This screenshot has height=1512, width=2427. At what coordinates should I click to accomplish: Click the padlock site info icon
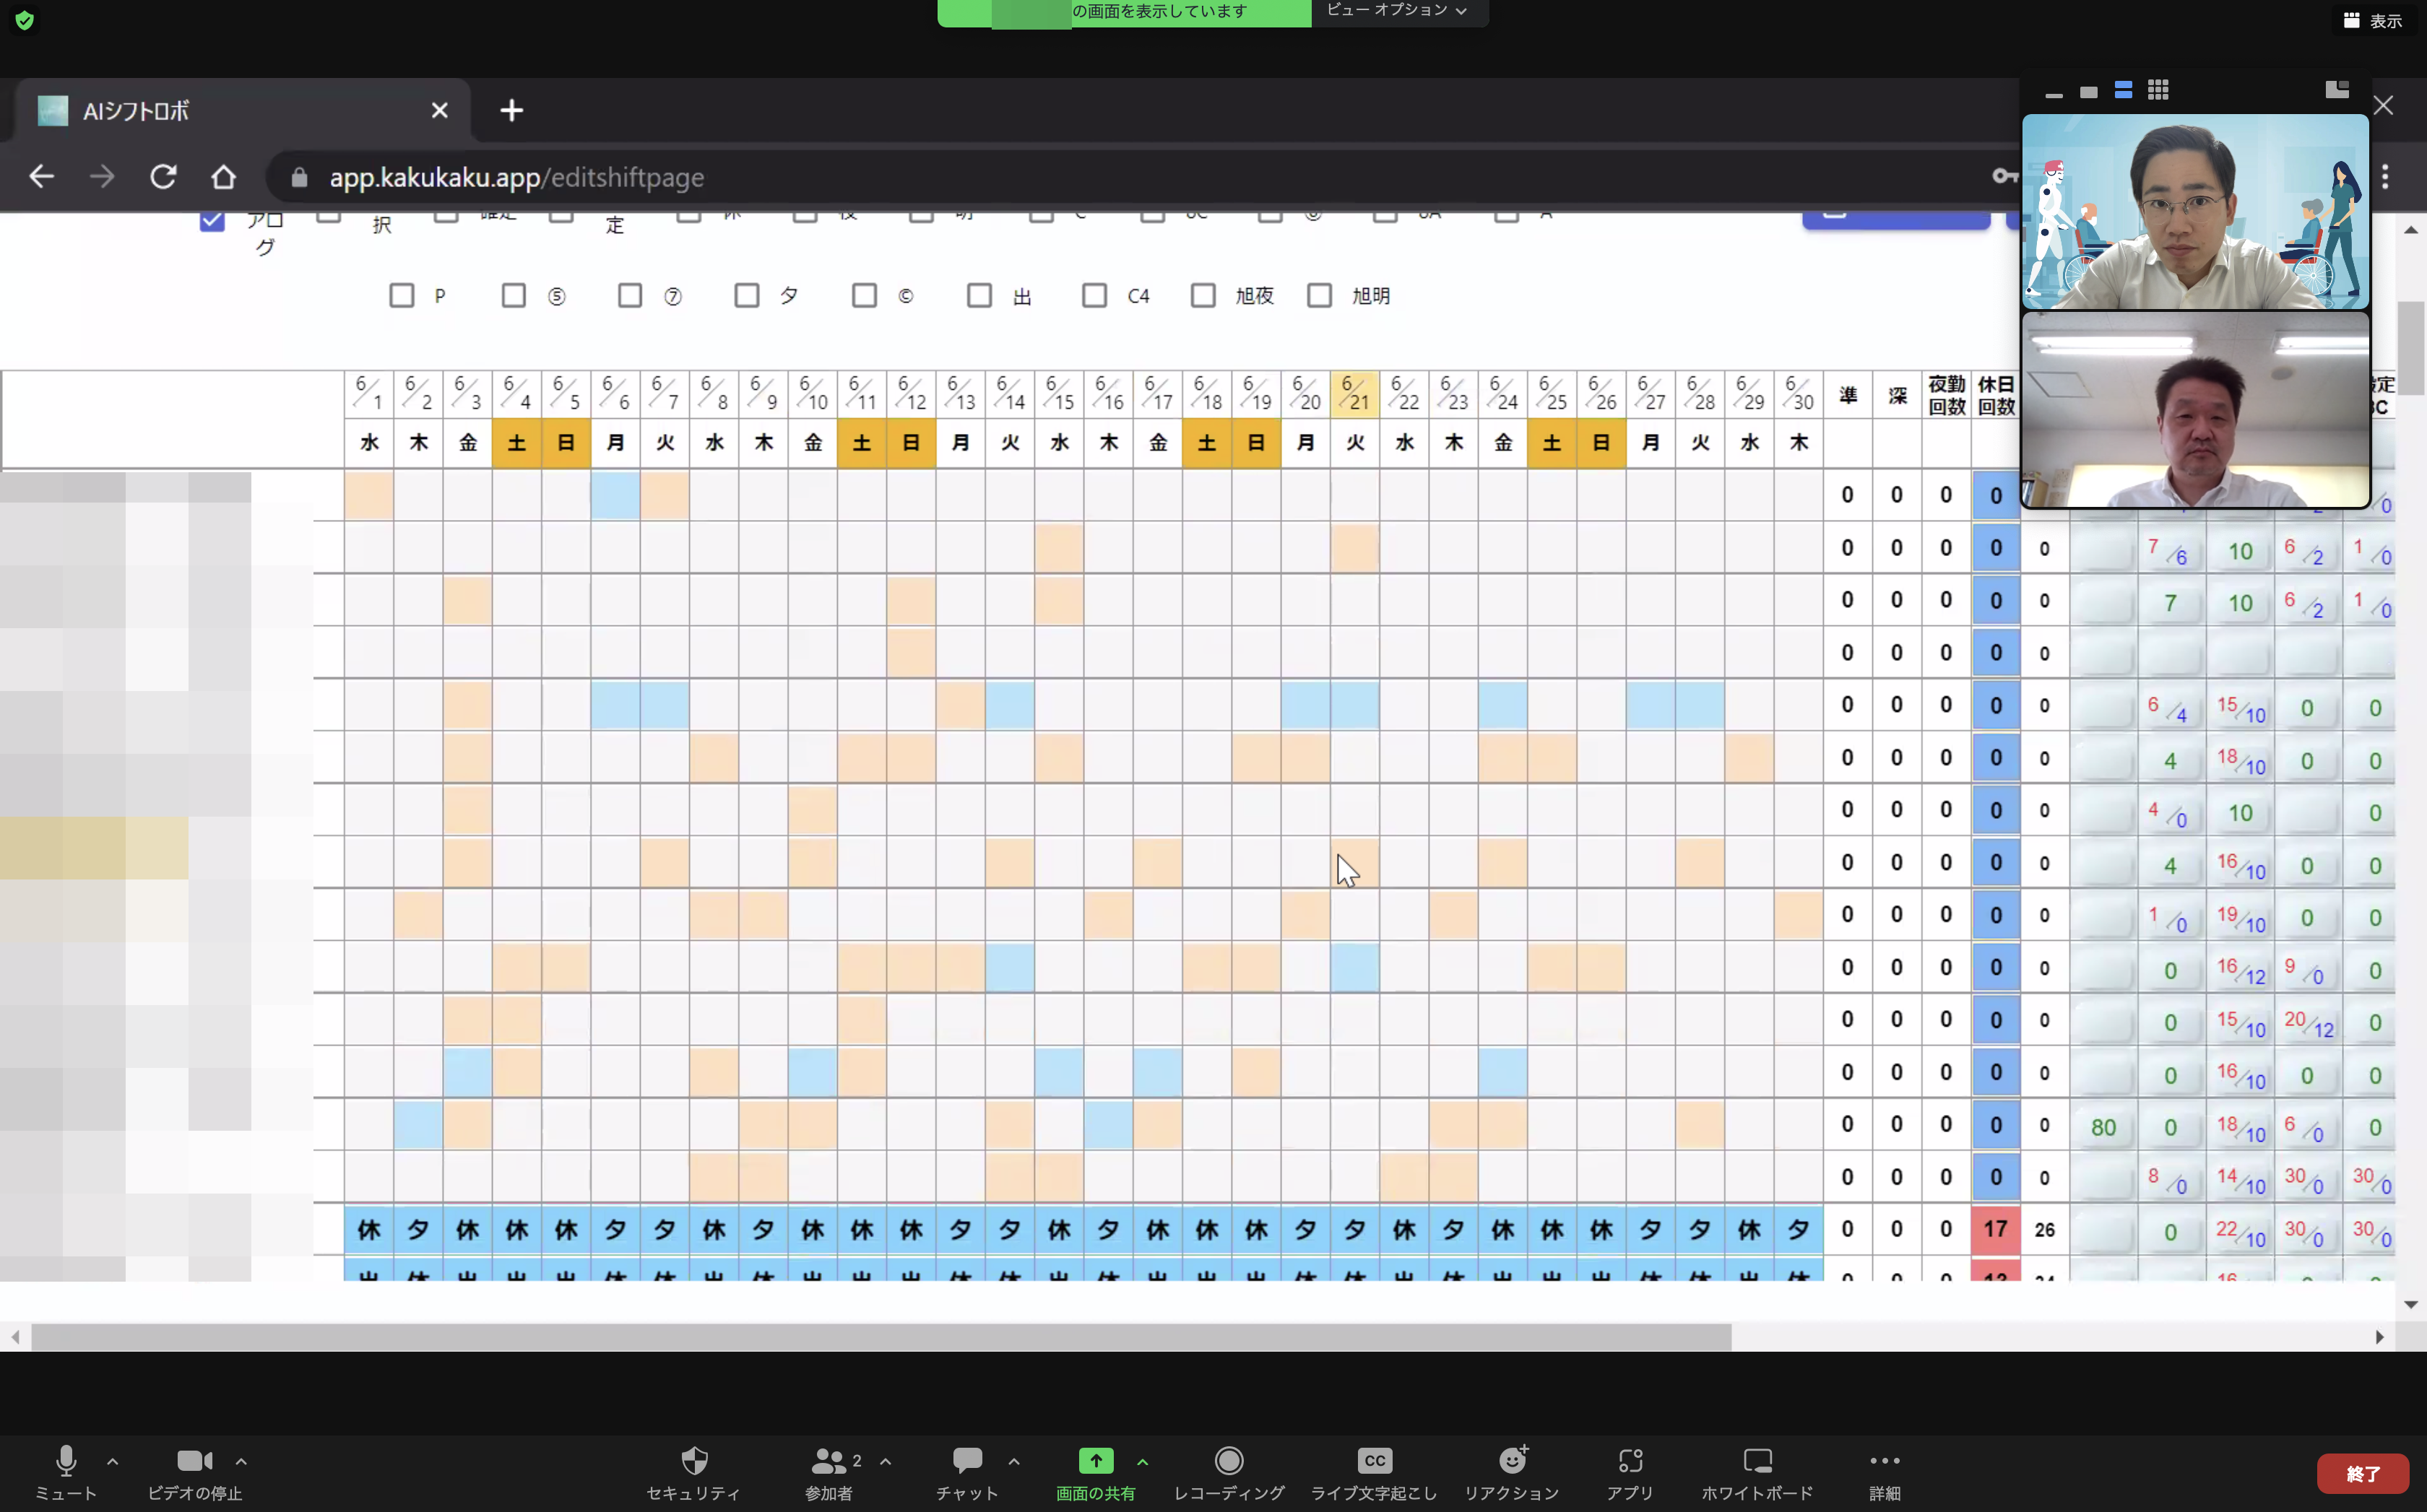[x=299, y=178]
